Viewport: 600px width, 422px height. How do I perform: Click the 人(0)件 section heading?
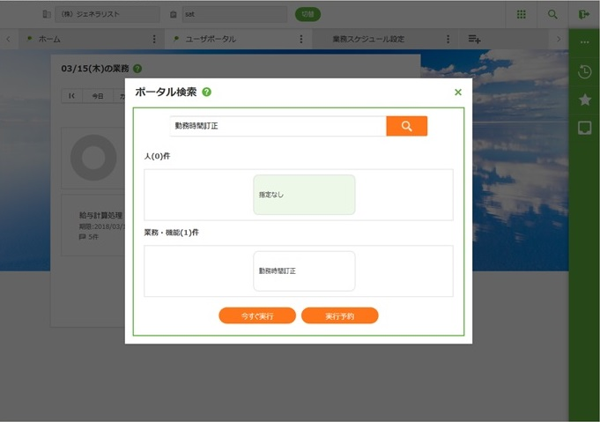(157, 156)
